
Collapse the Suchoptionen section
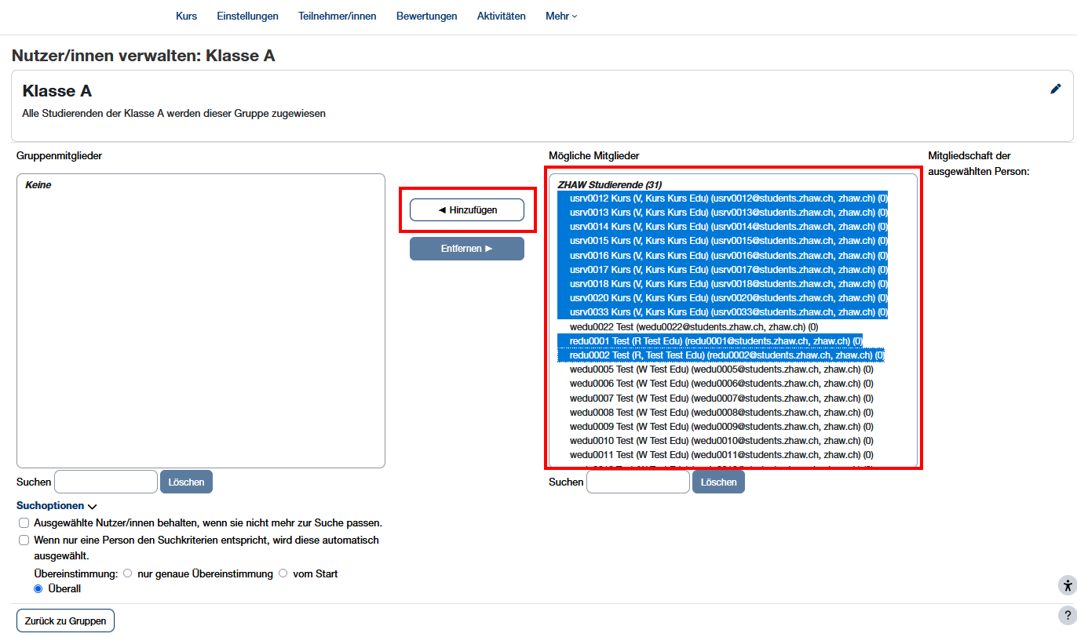point(57,506)
